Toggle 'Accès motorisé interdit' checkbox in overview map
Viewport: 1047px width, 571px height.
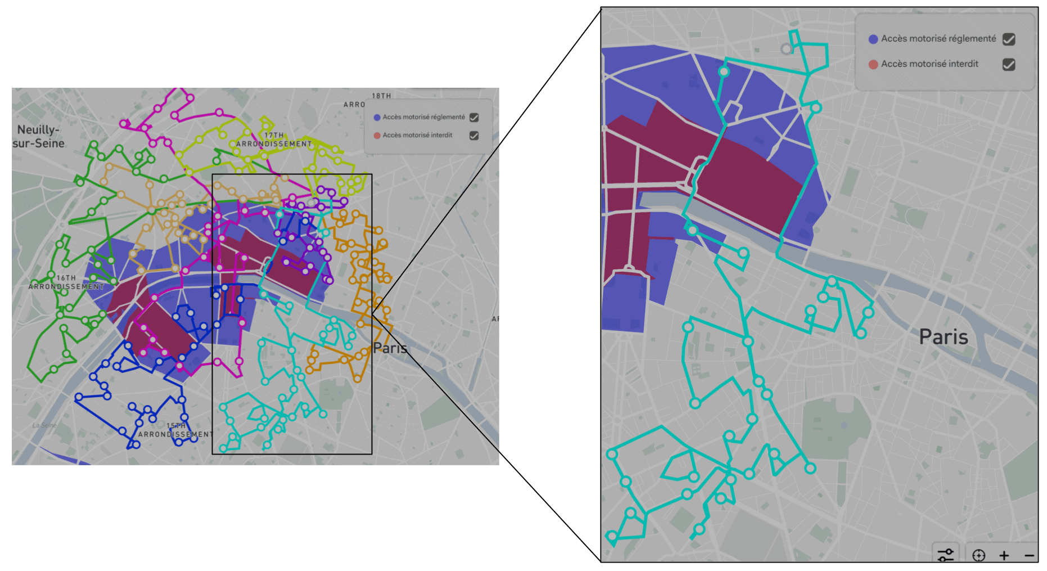pyautogui.click(x=474, y=135)
